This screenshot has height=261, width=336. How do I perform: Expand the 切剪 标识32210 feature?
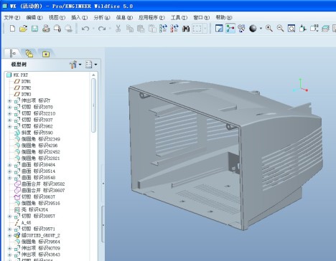coord(10,114)
